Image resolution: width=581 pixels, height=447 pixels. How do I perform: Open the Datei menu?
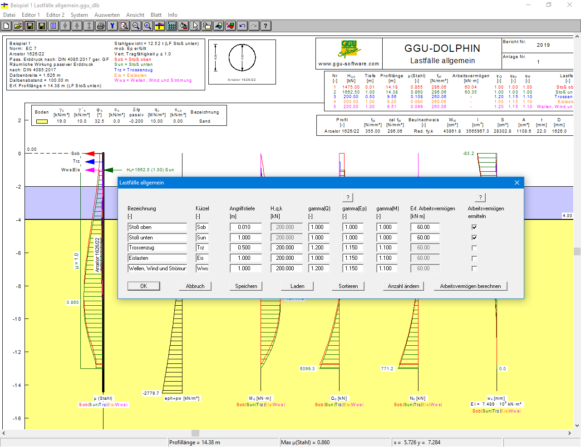pyautogui.click(x=9, y=15)
